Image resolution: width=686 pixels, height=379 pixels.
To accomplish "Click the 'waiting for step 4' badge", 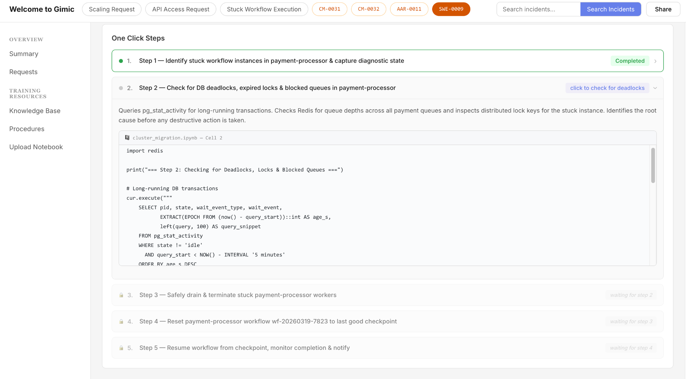I will tap(631, 348).
